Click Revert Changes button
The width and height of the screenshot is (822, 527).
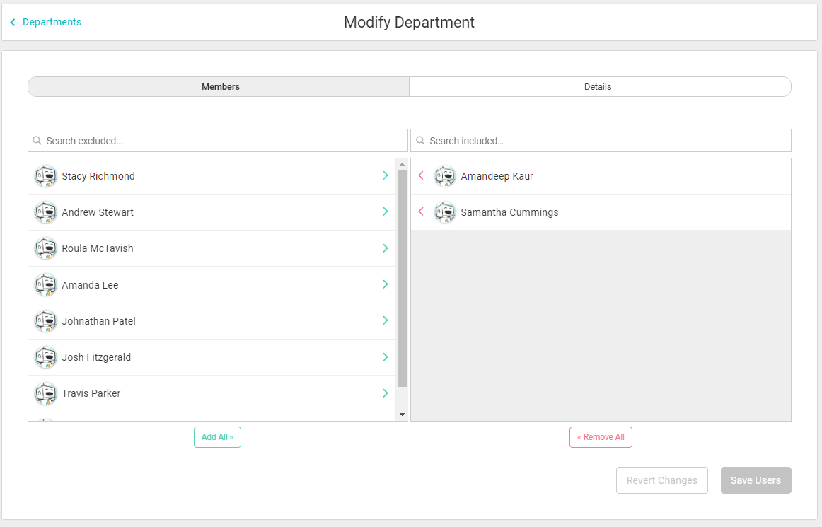[661, 480]
